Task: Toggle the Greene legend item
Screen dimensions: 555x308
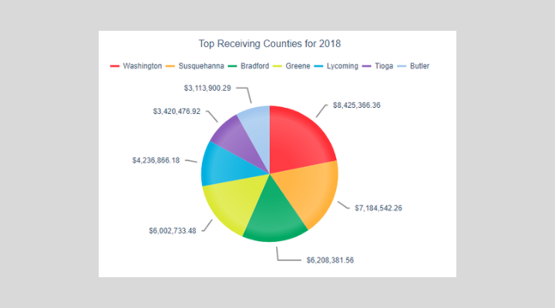Action: (291, 66)
